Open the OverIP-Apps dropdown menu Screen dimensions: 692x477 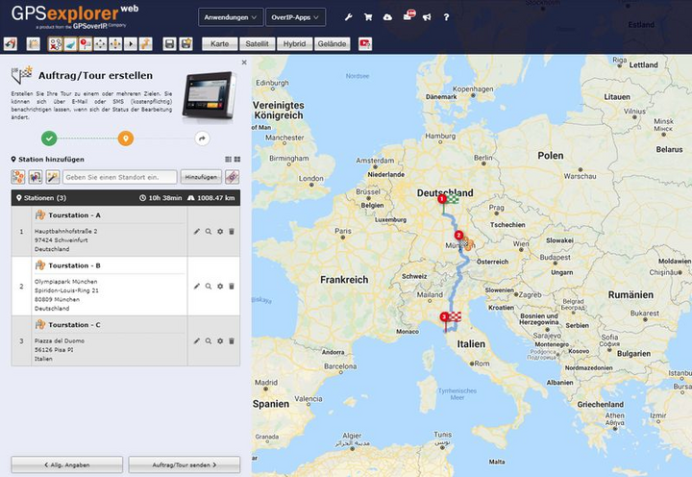click(295, 17)
